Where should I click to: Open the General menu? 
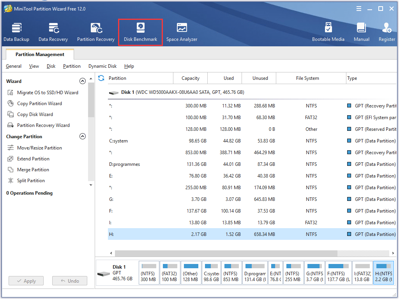(14, 66)
